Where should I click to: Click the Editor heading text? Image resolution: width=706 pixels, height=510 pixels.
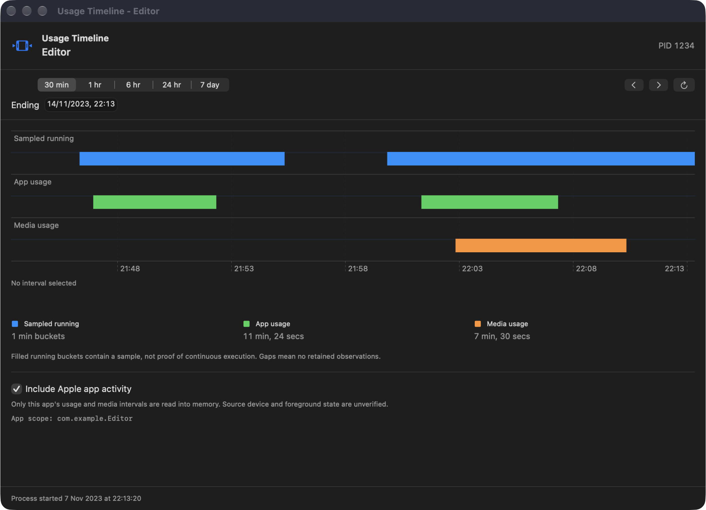pos(56,52)
